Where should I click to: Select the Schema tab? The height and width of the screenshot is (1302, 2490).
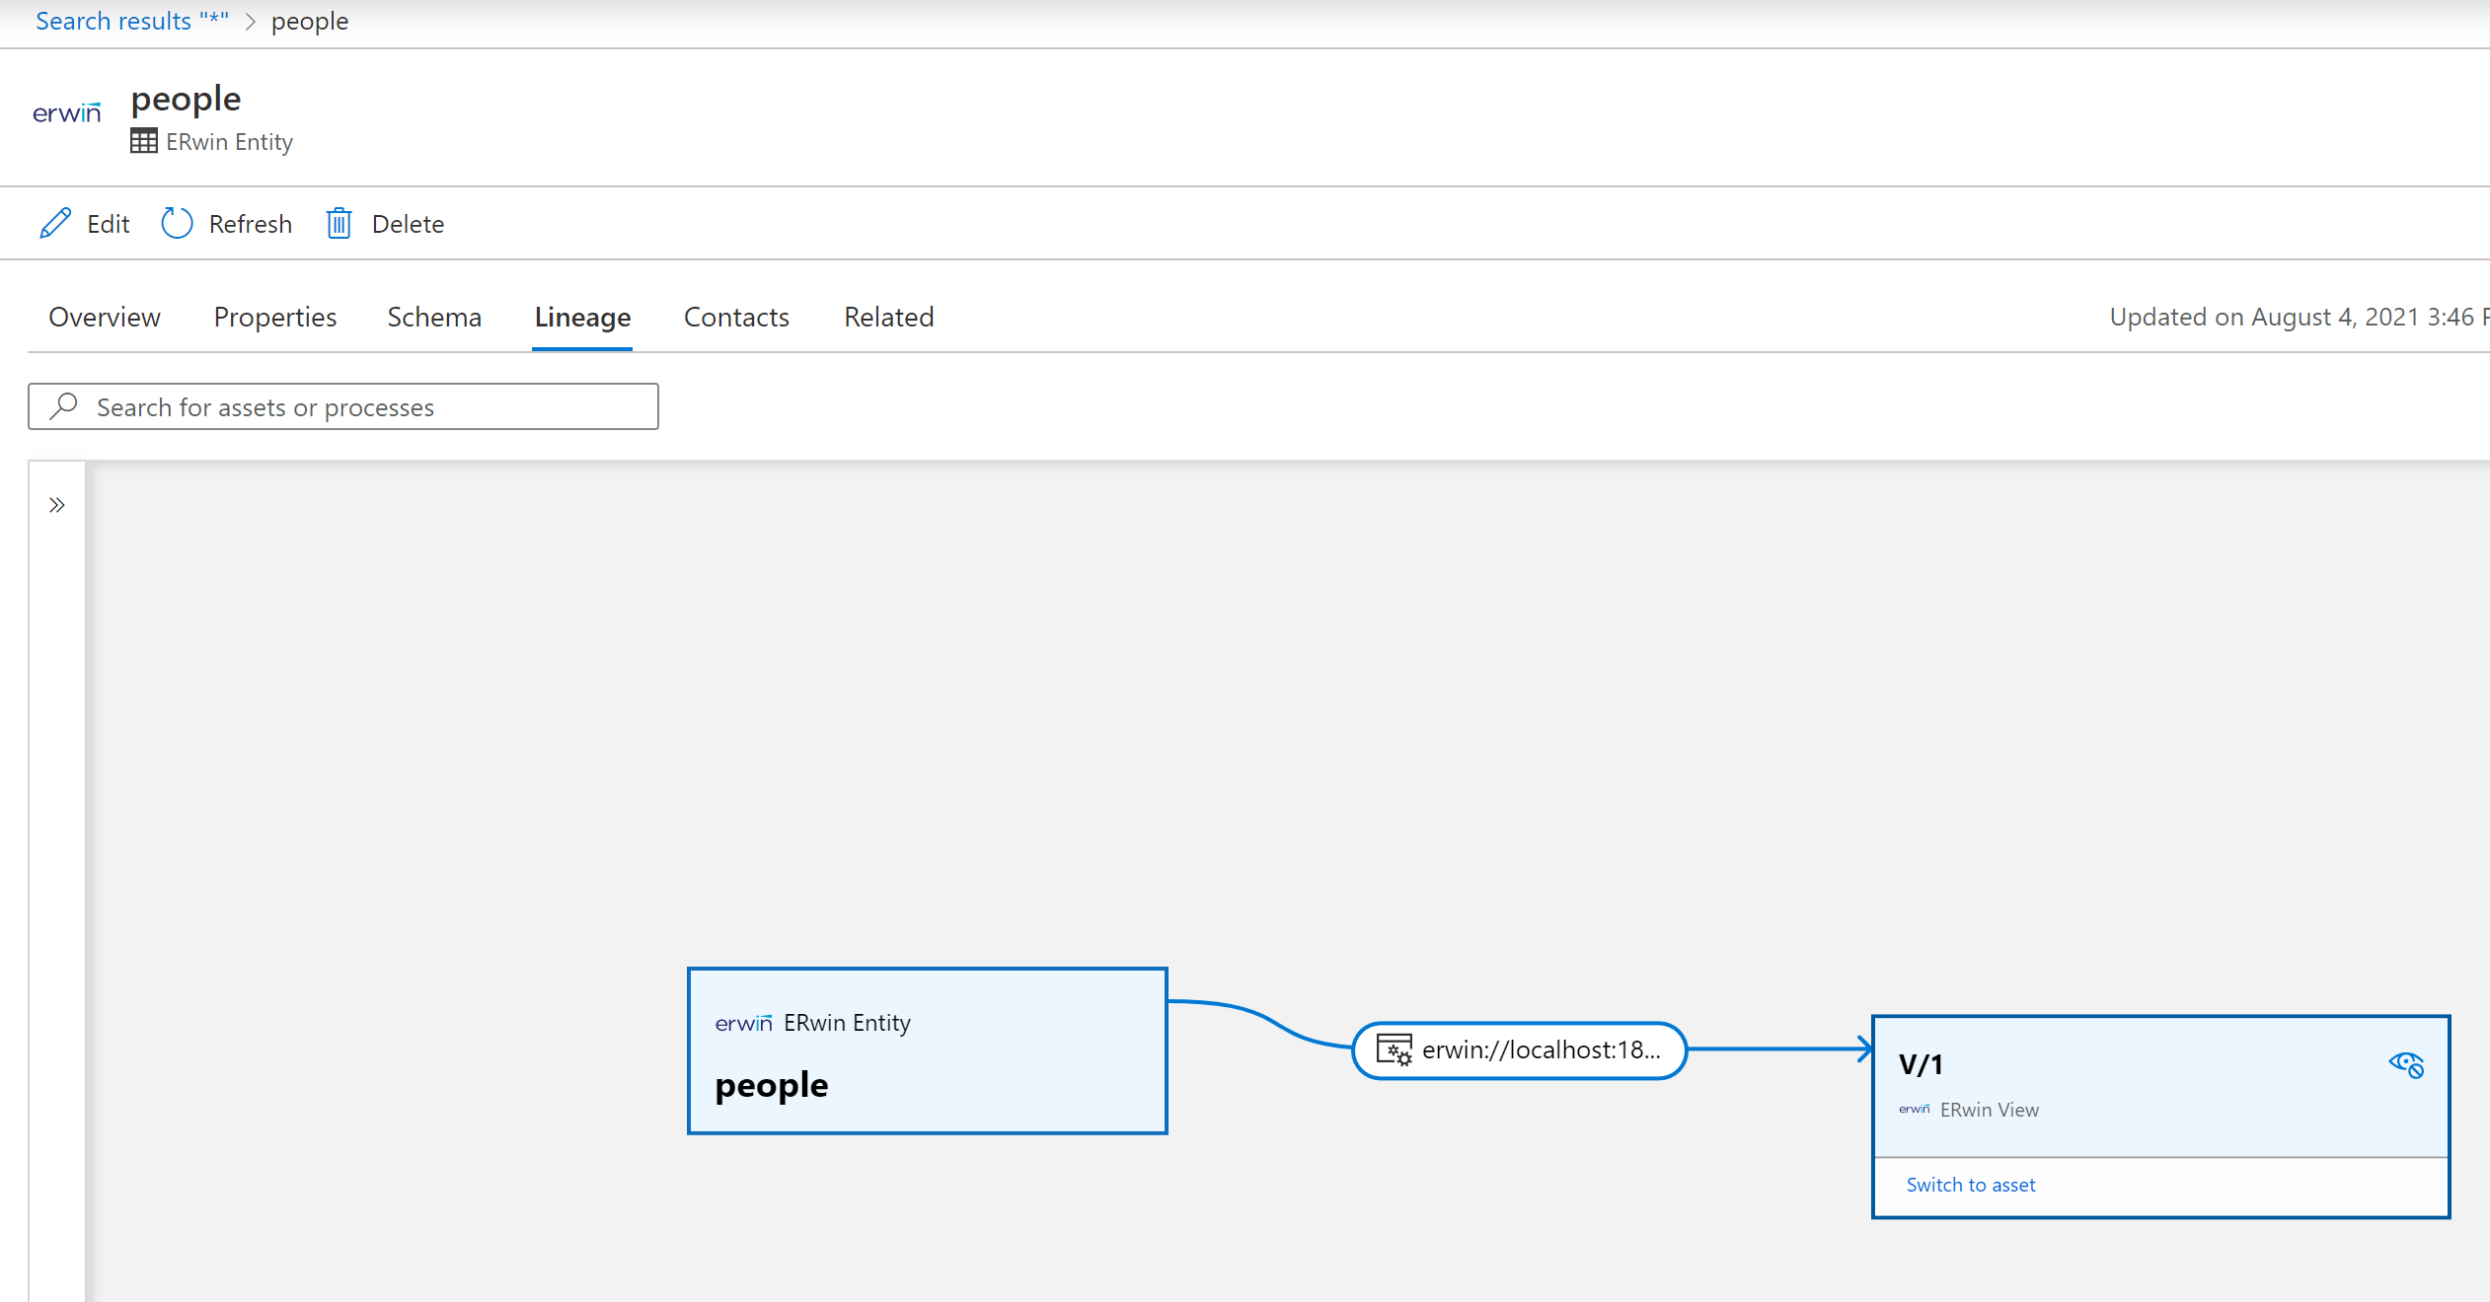pos(435,316)
